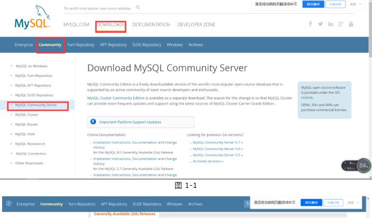Open SUSE Repository tab in the second figure
Screen dimensions: 372x218
(146, 204)
